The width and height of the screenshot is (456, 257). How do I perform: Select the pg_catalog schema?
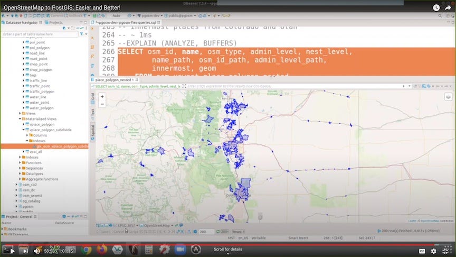click(32, 201)
